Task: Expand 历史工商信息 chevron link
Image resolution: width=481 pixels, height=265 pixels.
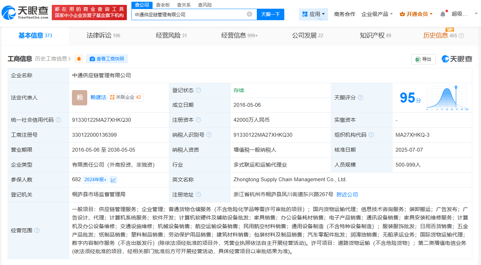Action: (x=53, y=59)
